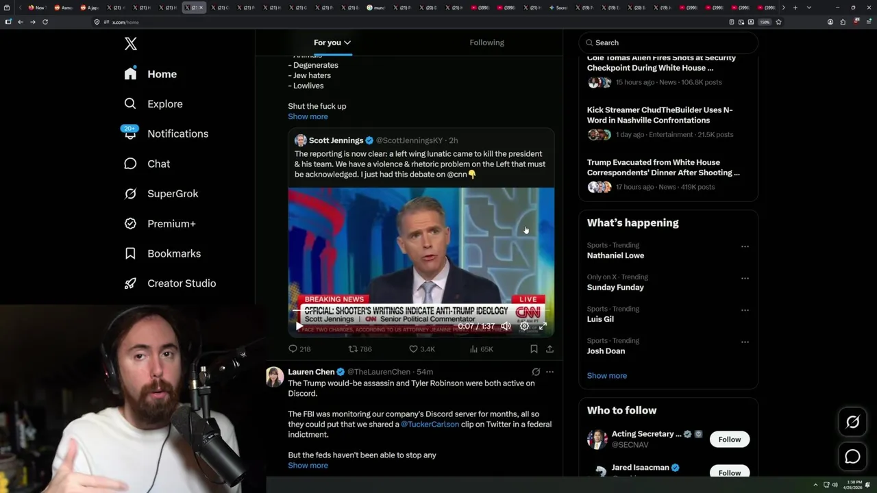Open the Trump Evacuated news story
Screen dimensions: 877x493
click(x=668, y=175)
